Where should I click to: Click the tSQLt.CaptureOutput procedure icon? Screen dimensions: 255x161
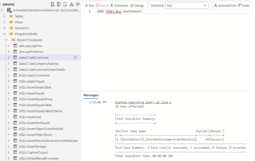(15, 152)
